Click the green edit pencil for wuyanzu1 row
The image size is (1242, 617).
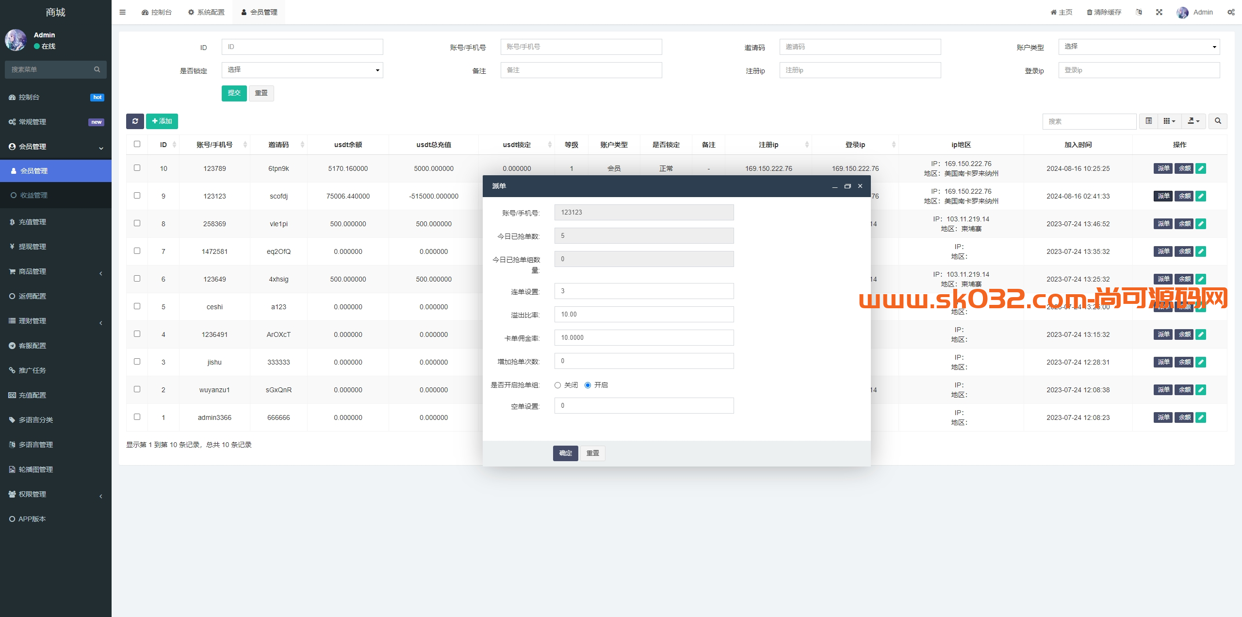click(x=1201, y=390)
